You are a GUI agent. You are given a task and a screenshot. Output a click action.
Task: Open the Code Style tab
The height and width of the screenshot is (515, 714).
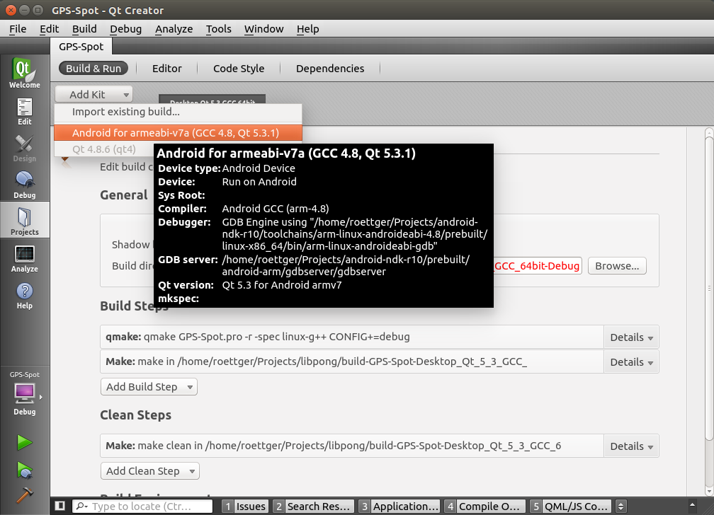click(239, 68)
